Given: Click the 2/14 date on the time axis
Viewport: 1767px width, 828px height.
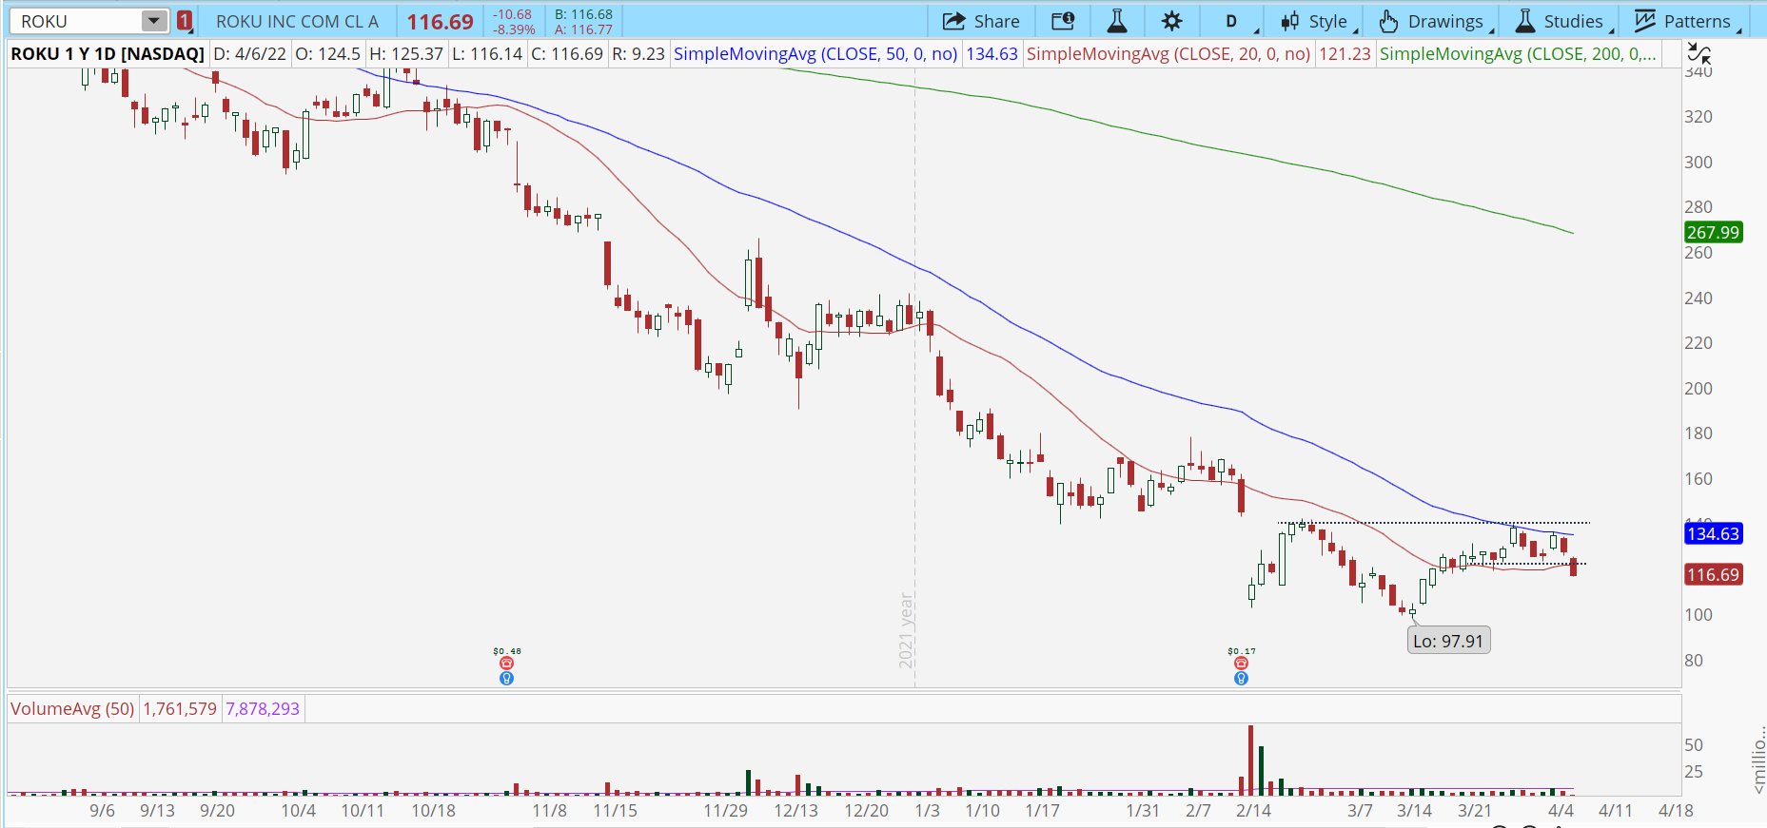Looking at the screenshot, I should click(x=1253, y=811).
